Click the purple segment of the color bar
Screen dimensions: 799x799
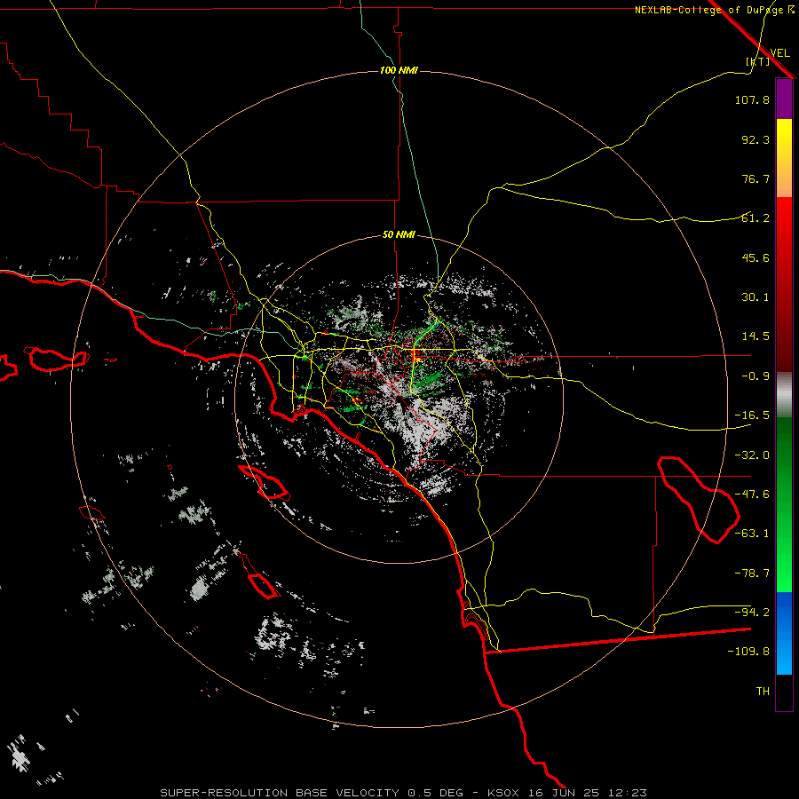click(x=784, y=99)
